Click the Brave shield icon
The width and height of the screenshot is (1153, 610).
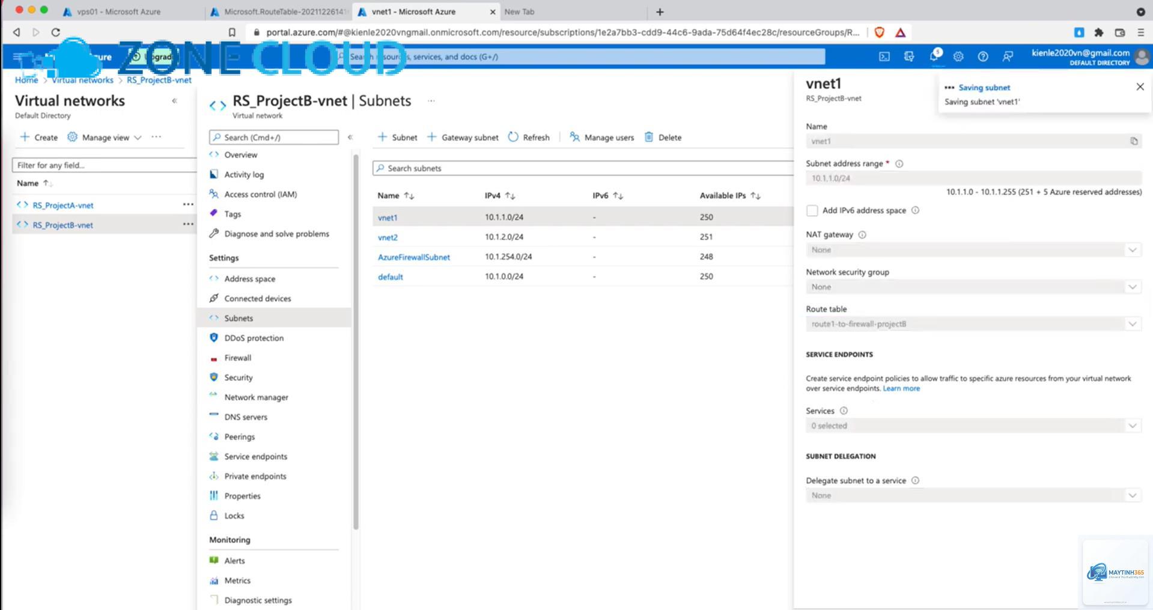coord(880,32)
